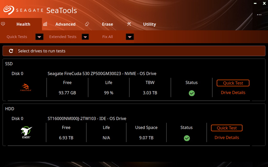Click Select drives to run tests text
The width and height of the screenshot is (268, 167).
click(x=42, y=51)
